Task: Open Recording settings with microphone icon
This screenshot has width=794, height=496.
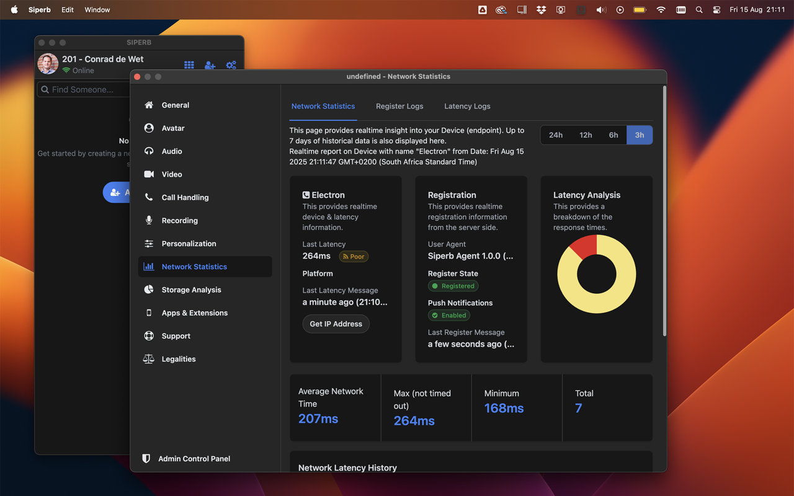Action: click(179, 221)
